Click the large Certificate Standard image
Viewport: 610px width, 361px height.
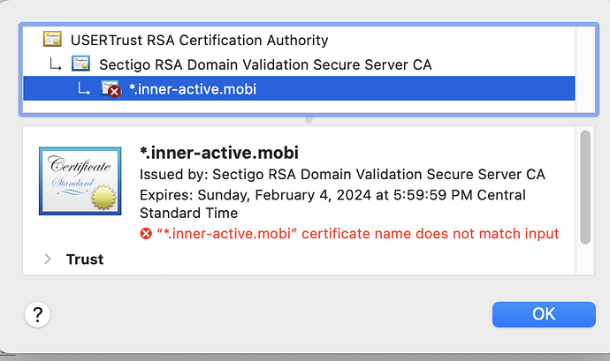pyautogui.click(x=80, y=181)
